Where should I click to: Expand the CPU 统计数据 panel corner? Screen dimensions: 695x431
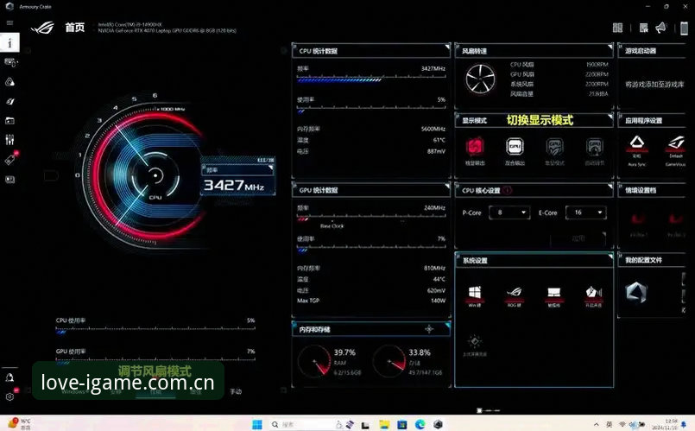tap(447, 46)
